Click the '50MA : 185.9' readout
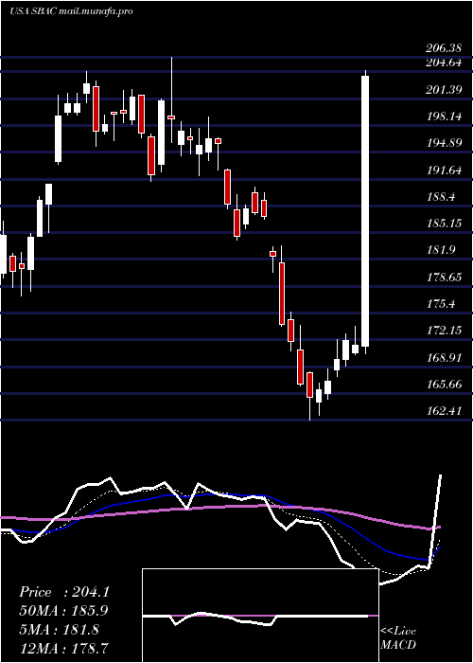Image resolution: width=473 pixels, height=663 pixels. click(x=64, y=611)
